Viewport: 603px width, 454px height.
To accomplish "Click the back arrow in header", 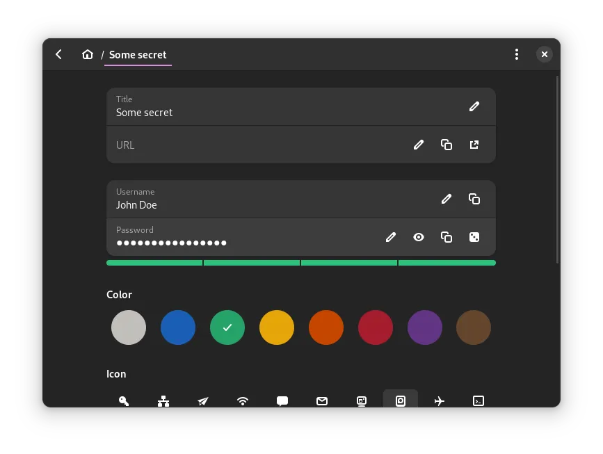I will 59,54.
